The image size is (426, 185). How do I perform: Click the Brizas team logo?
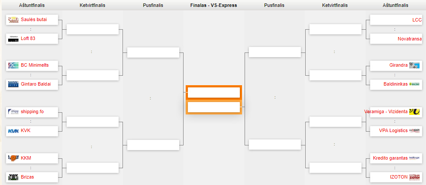(13, 177)
